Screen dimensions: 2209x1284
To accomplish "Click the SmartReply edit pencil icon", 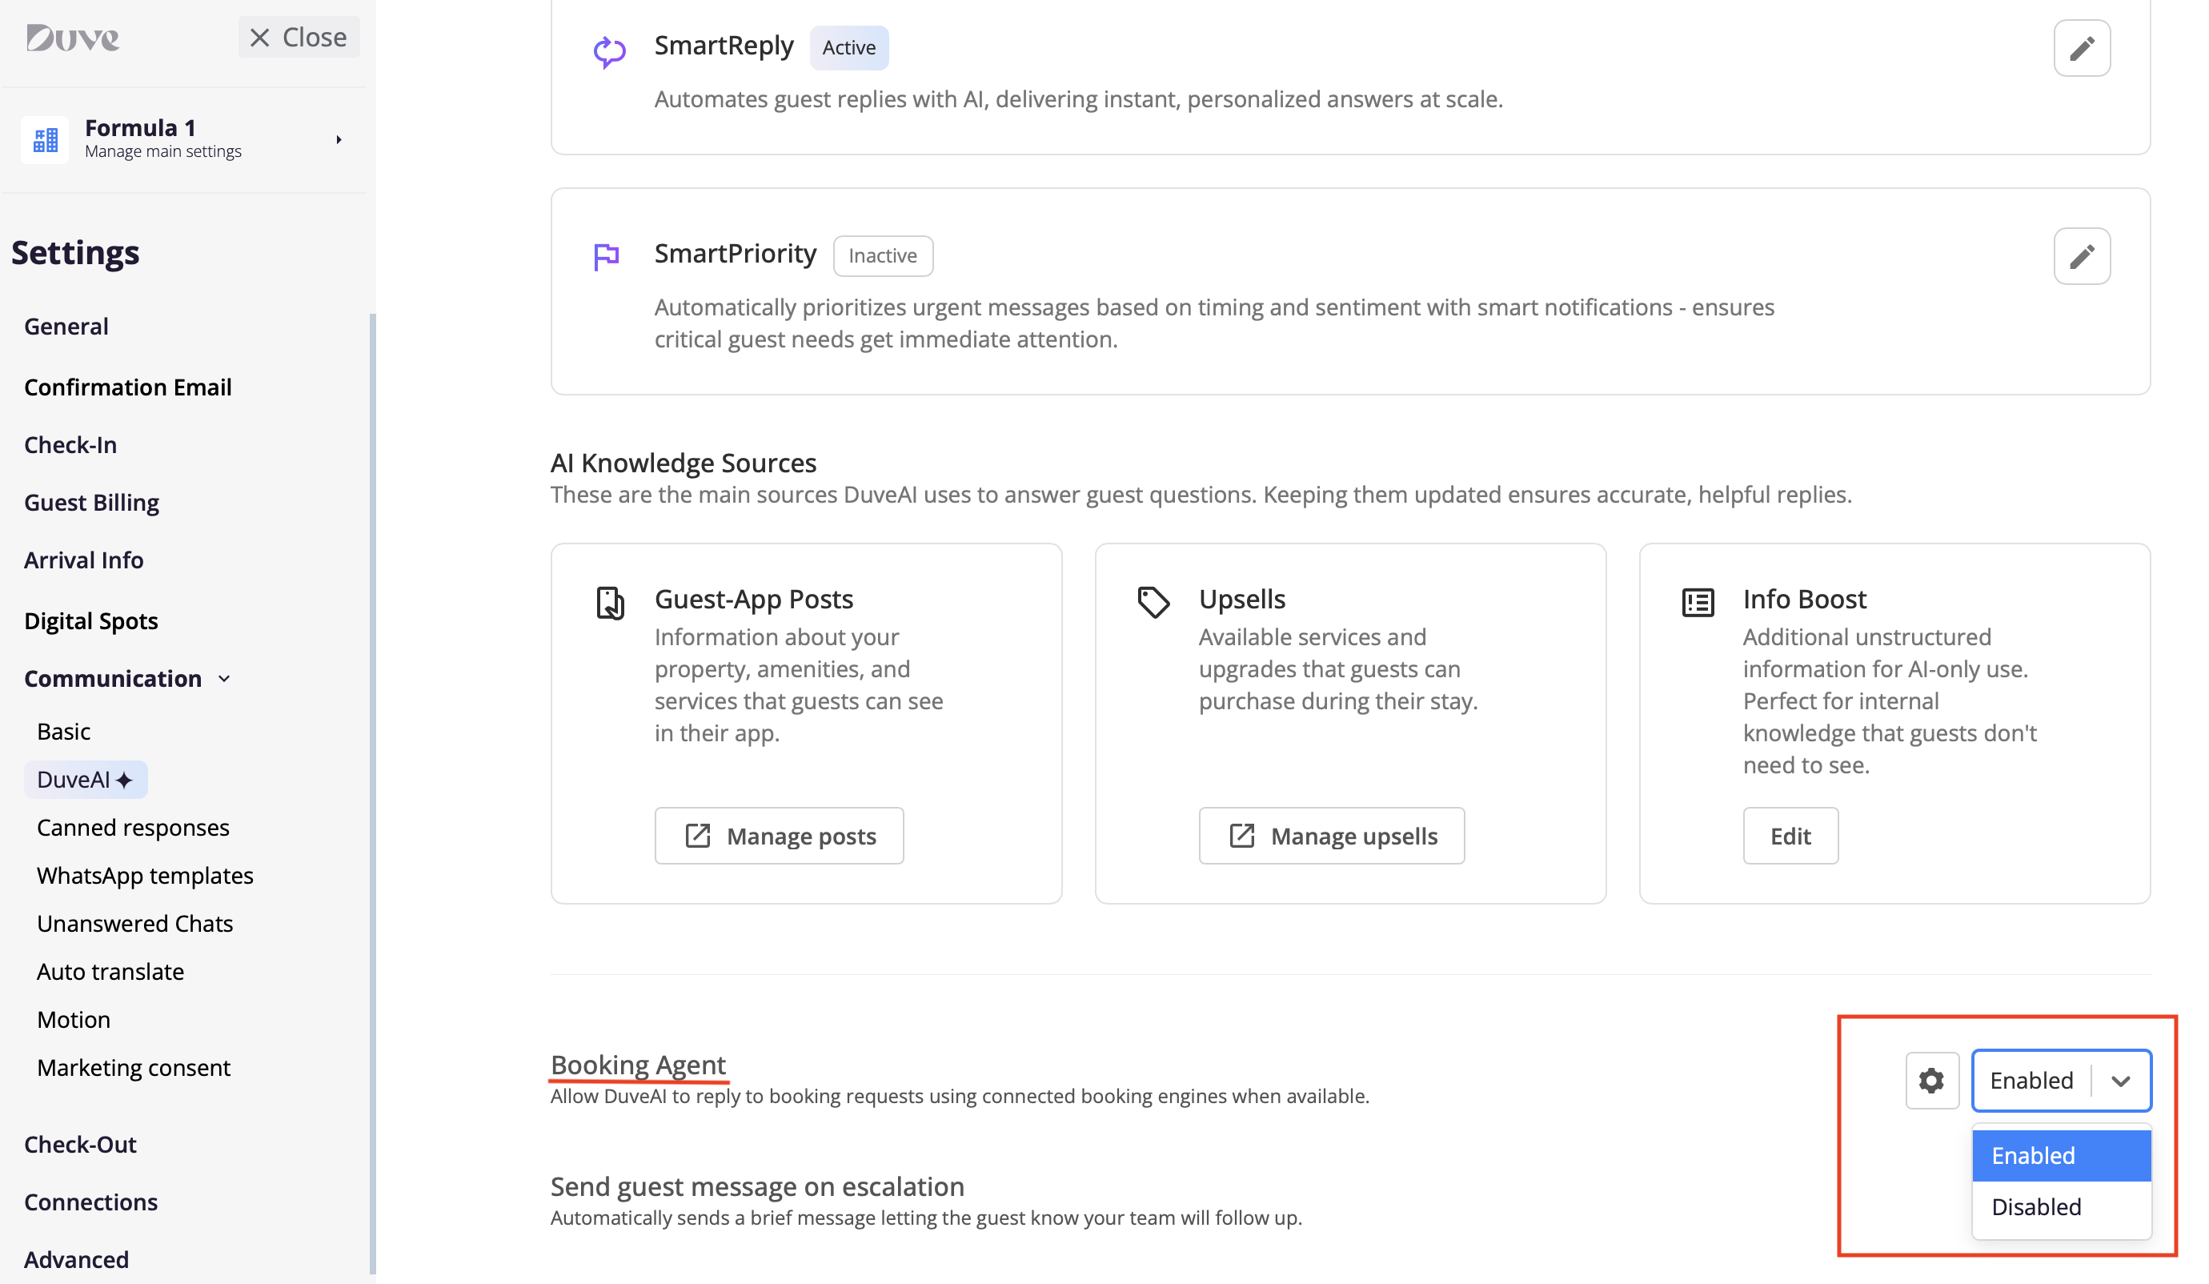I will tap(2081, 48).
